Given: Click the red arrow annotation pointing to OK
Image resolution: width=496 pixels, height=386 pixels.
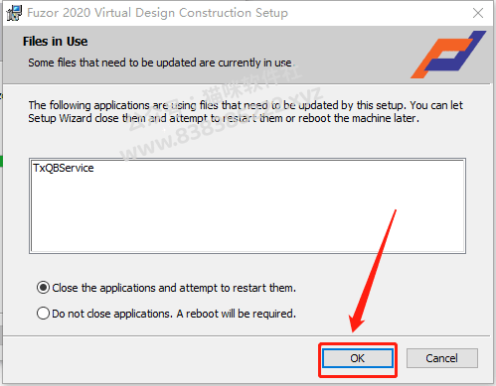Looking at the screenshot, I should [373, 271].
